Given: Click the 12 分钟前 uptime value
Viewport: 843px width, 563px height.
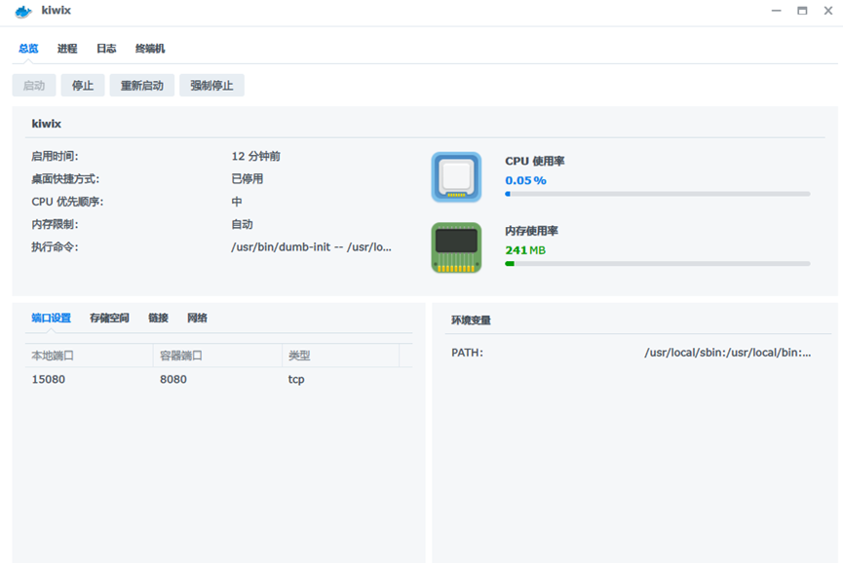Looking at the screenshot, I should tap(256, 156).
